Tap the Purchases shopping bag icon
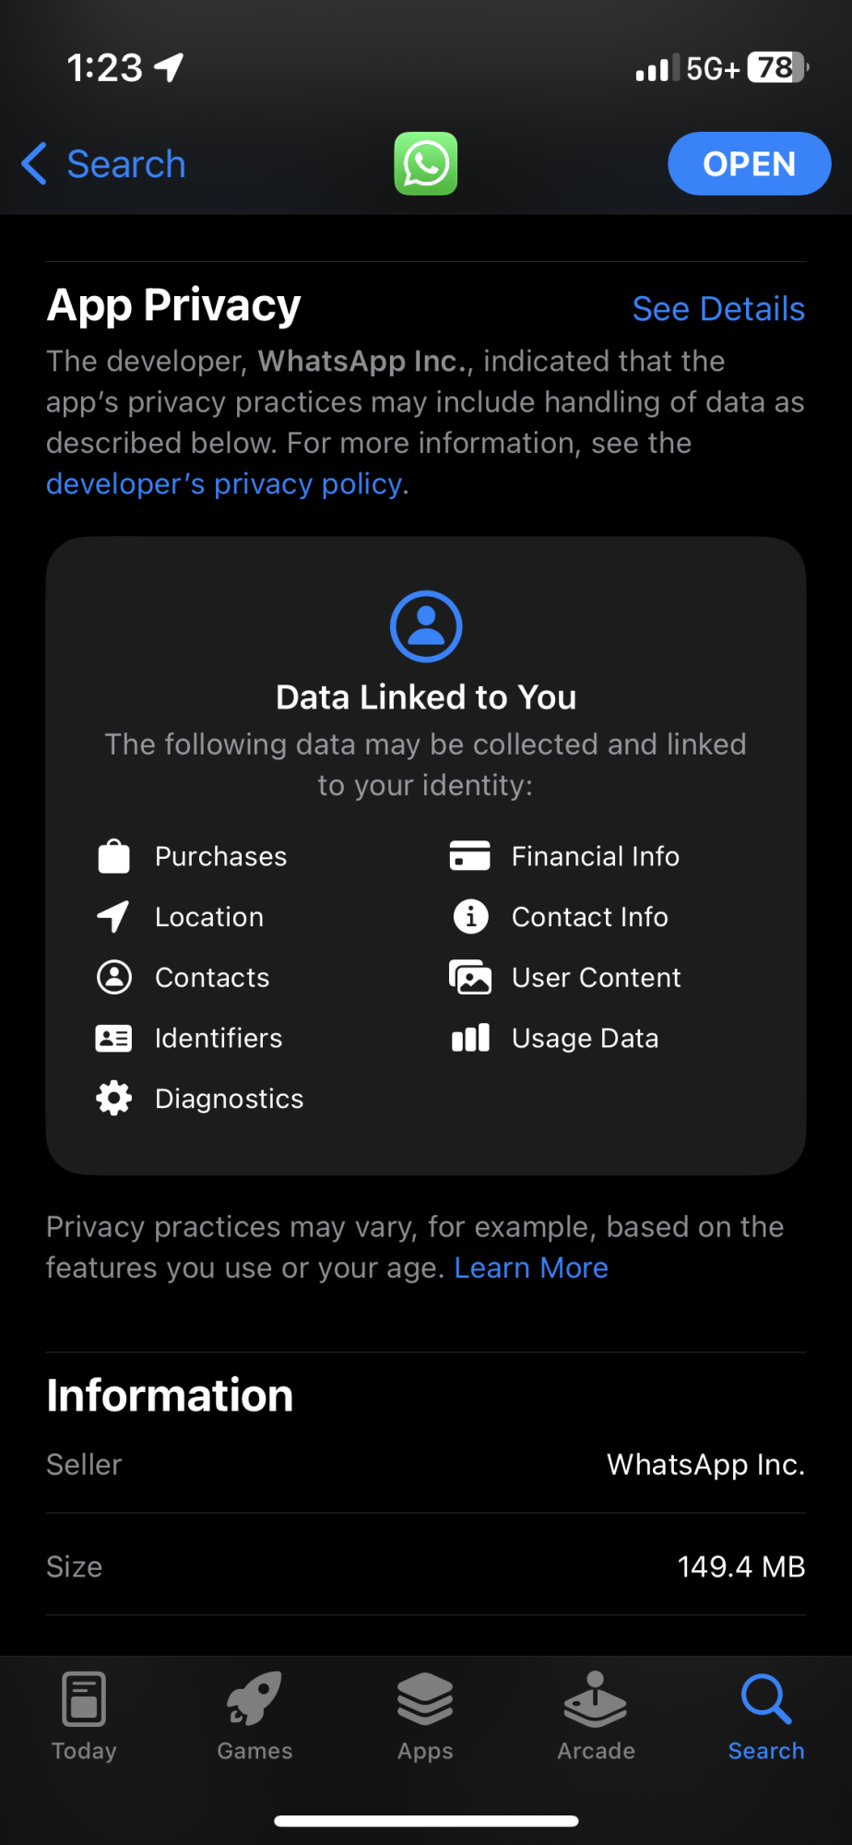Image resolution: width=852 pixels, height=1845 pixels. (x=113, y=856)
